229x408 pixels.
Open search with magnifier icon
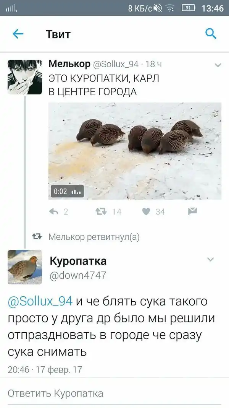(211, 34)
